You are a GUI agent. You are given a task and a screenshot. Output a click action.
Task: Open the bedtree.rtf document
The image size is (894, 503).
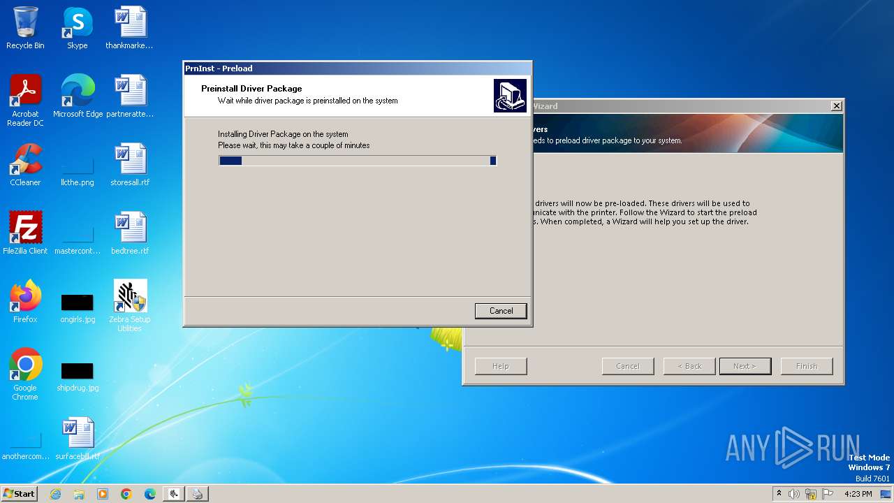pyautogui.click(x=130, y=233)
